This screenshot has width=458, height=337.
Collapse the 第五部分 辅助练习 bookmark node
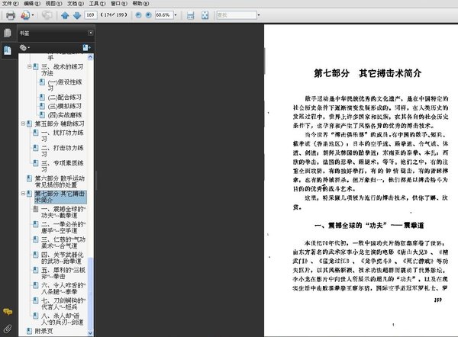(x=23, y=124)
